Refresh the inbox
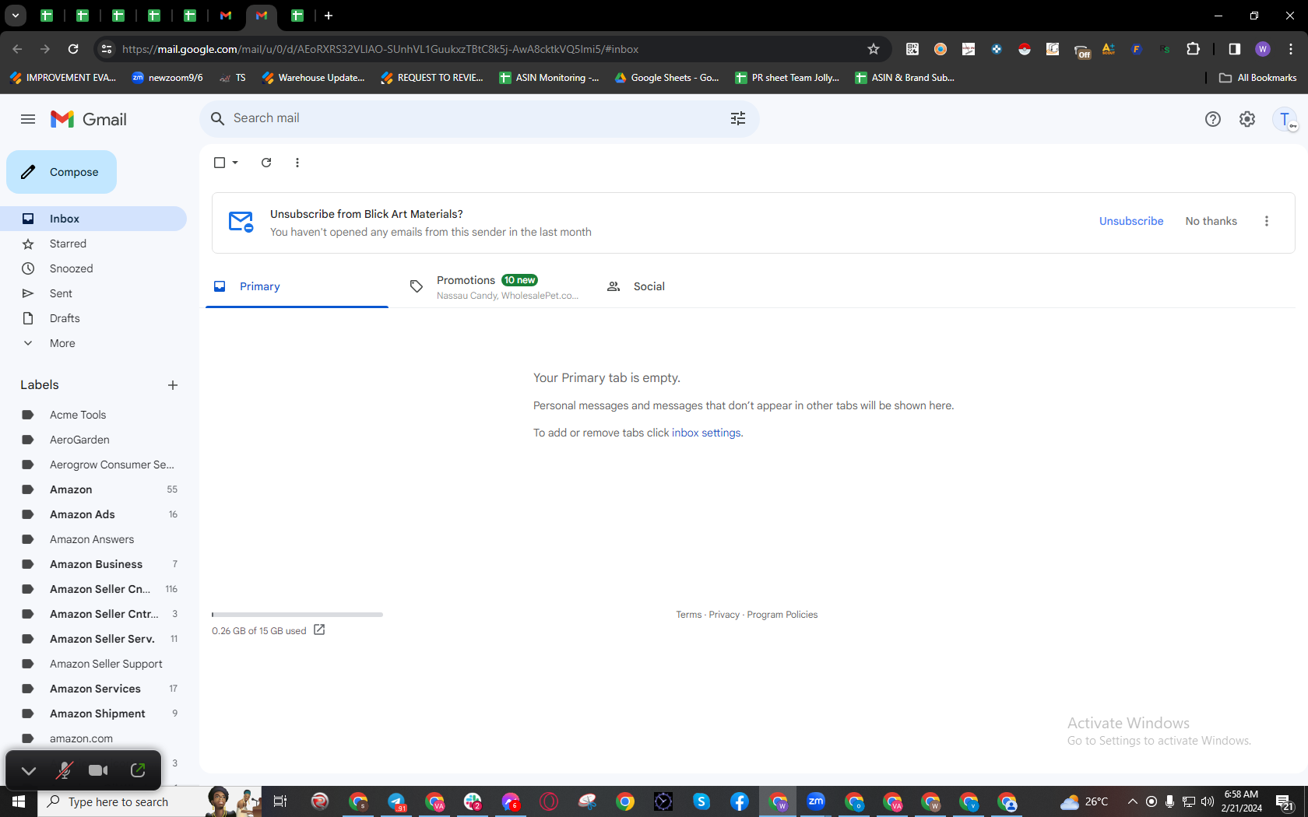 coord(266,163)
